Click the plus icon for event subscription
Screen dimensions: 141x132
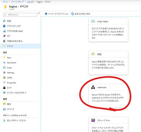pyautogui.click(x=46, y=14)
